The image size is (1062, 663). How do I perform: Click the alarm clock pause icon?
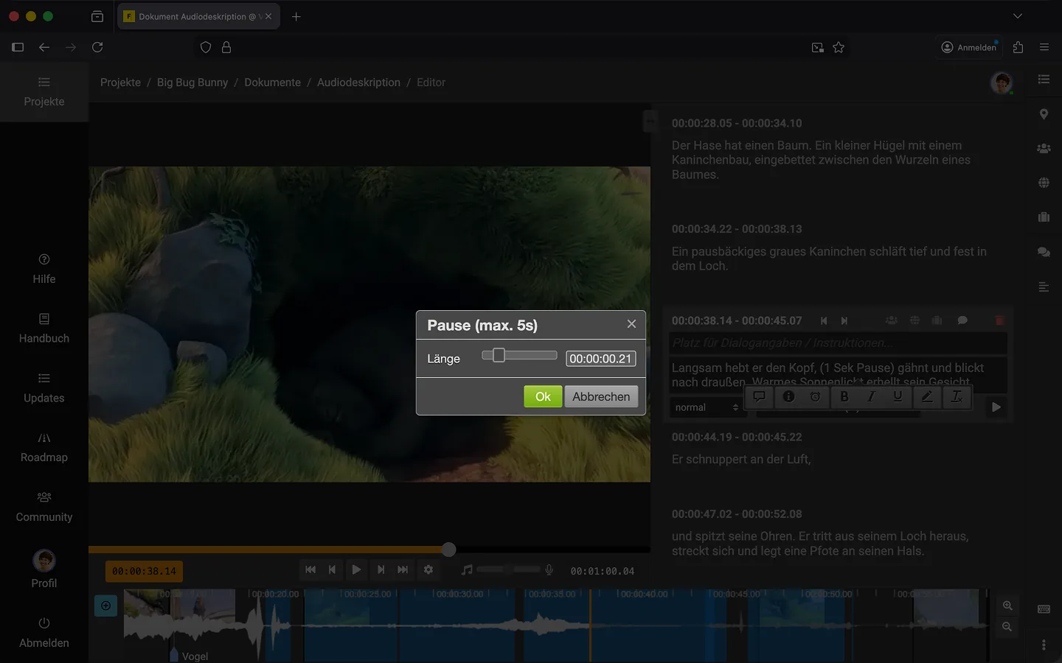click(815, 396)
